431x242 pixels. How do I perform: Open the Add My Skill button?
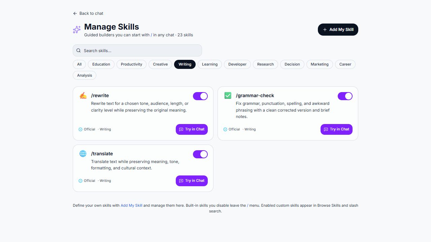coord(338,30)
